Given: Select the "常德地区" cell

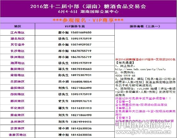Looking at the screenshot, I should coord(18,75).
